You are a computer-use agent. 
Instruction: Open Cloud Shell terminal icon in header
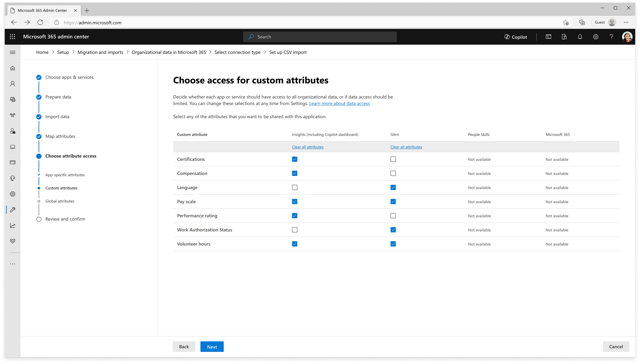548,37
